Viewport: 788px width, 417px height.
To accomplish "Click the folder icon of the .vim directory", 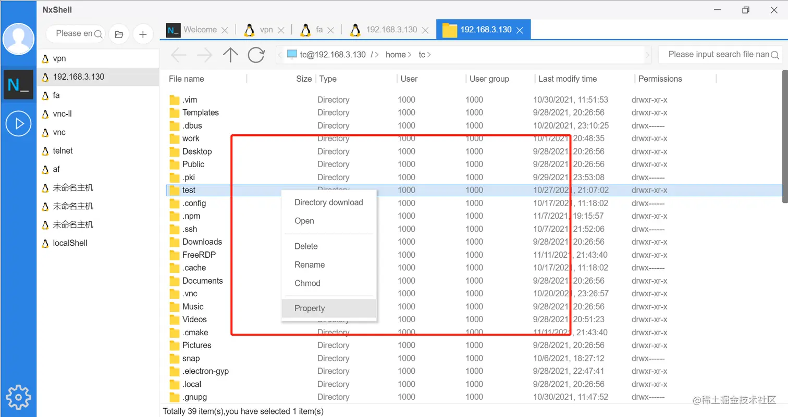I will click(x=175, y=100).
